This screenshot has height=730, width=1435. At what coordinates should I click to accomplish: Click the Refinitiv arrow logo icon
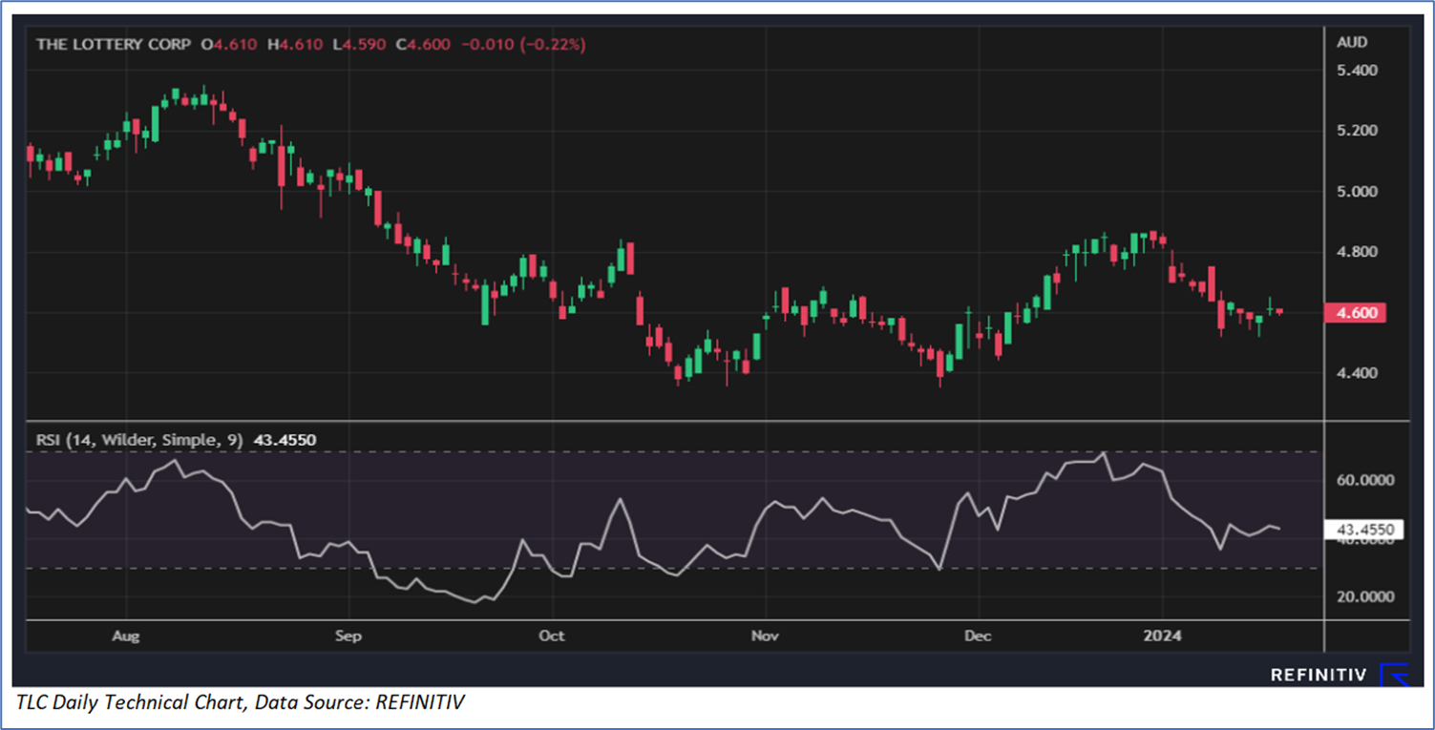(1396, 675)
